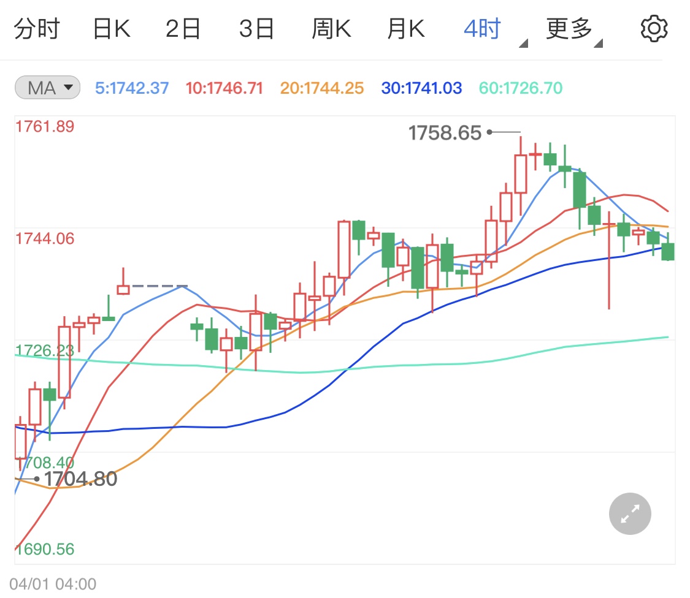Click the MA10 value 10:1746.71
Viewport: 690px width, 598px height.
(224, 88)
